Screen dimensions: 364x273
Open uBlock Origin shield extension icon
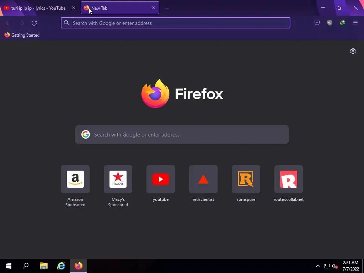pyautogui.click(x=330, y=23)
